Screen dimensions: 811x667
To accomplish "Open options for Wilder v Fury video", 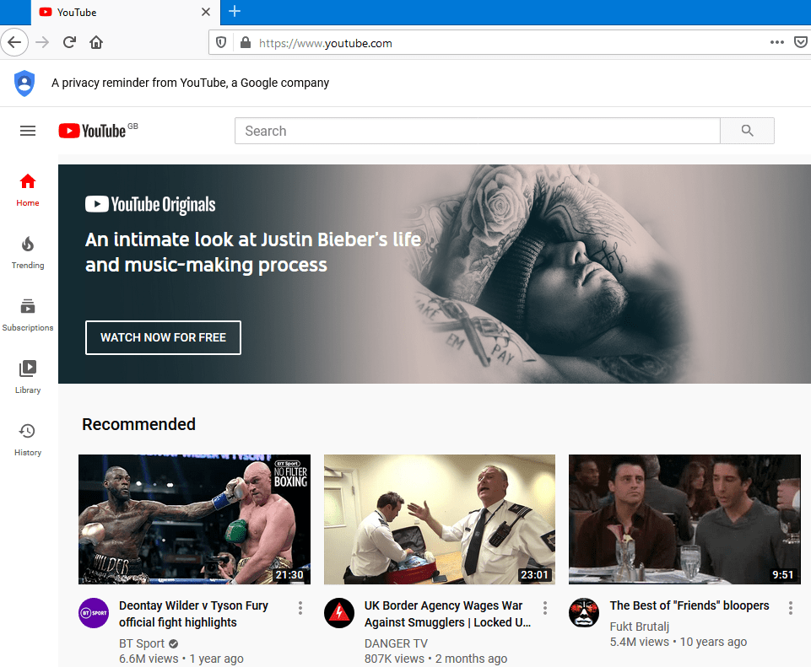I will (x=300, y=608).
